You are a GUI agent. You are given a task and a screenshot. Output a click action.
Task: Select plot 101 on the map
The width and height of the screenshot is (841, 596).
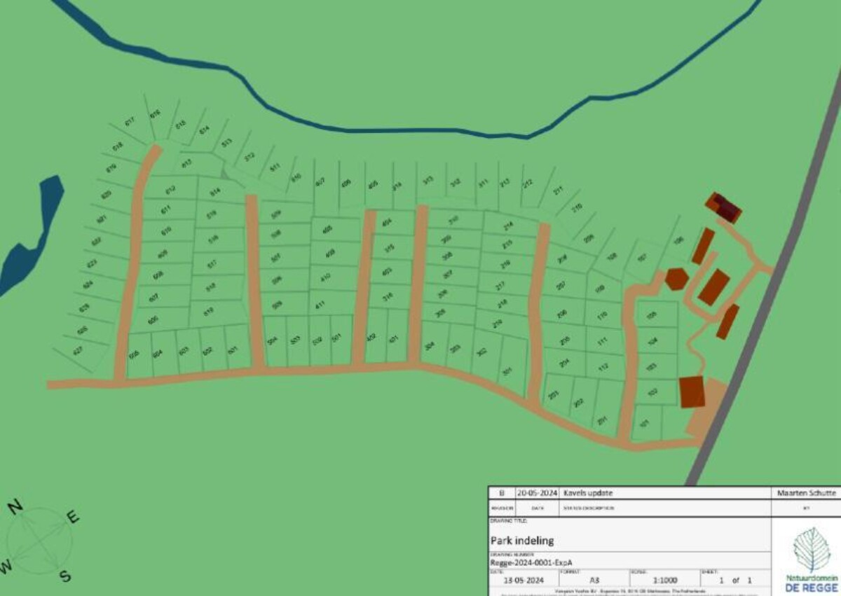[645, 424]
